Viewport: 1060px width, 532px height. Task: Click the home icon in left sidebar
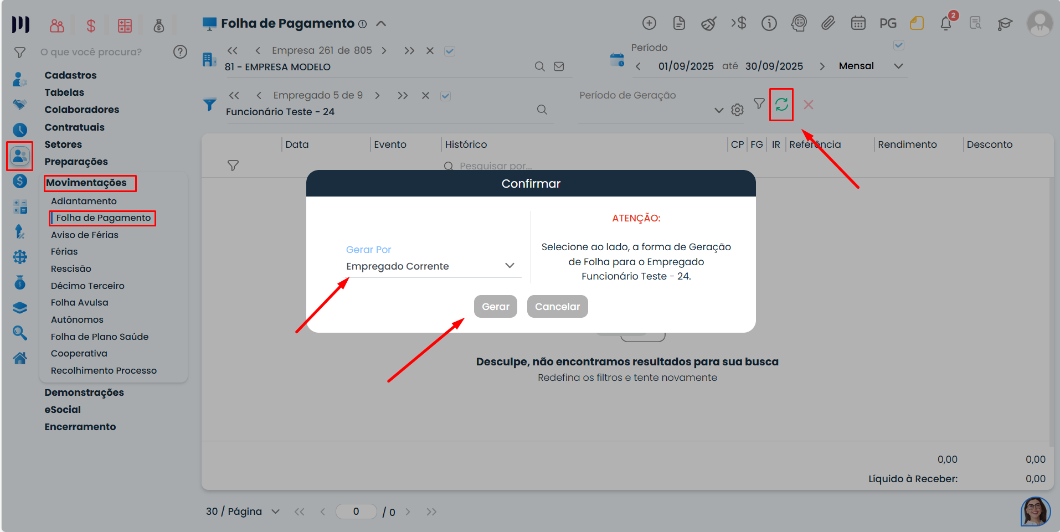(x=20, y=359)
